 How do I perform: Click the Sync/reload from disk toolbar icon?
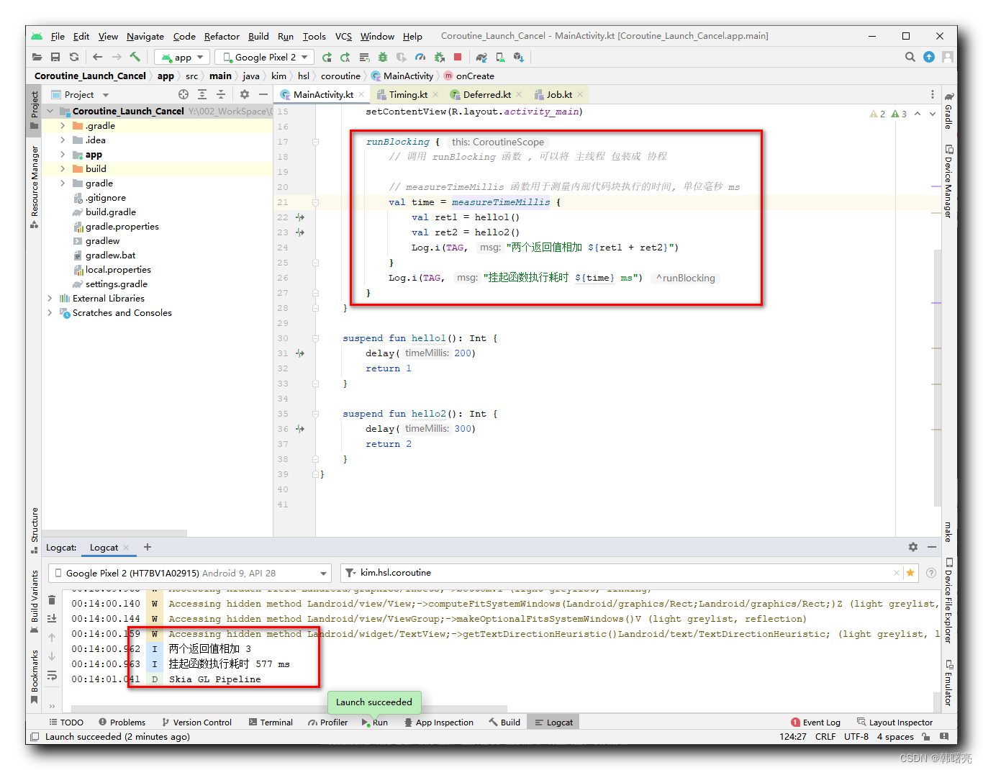coord(74,57)
